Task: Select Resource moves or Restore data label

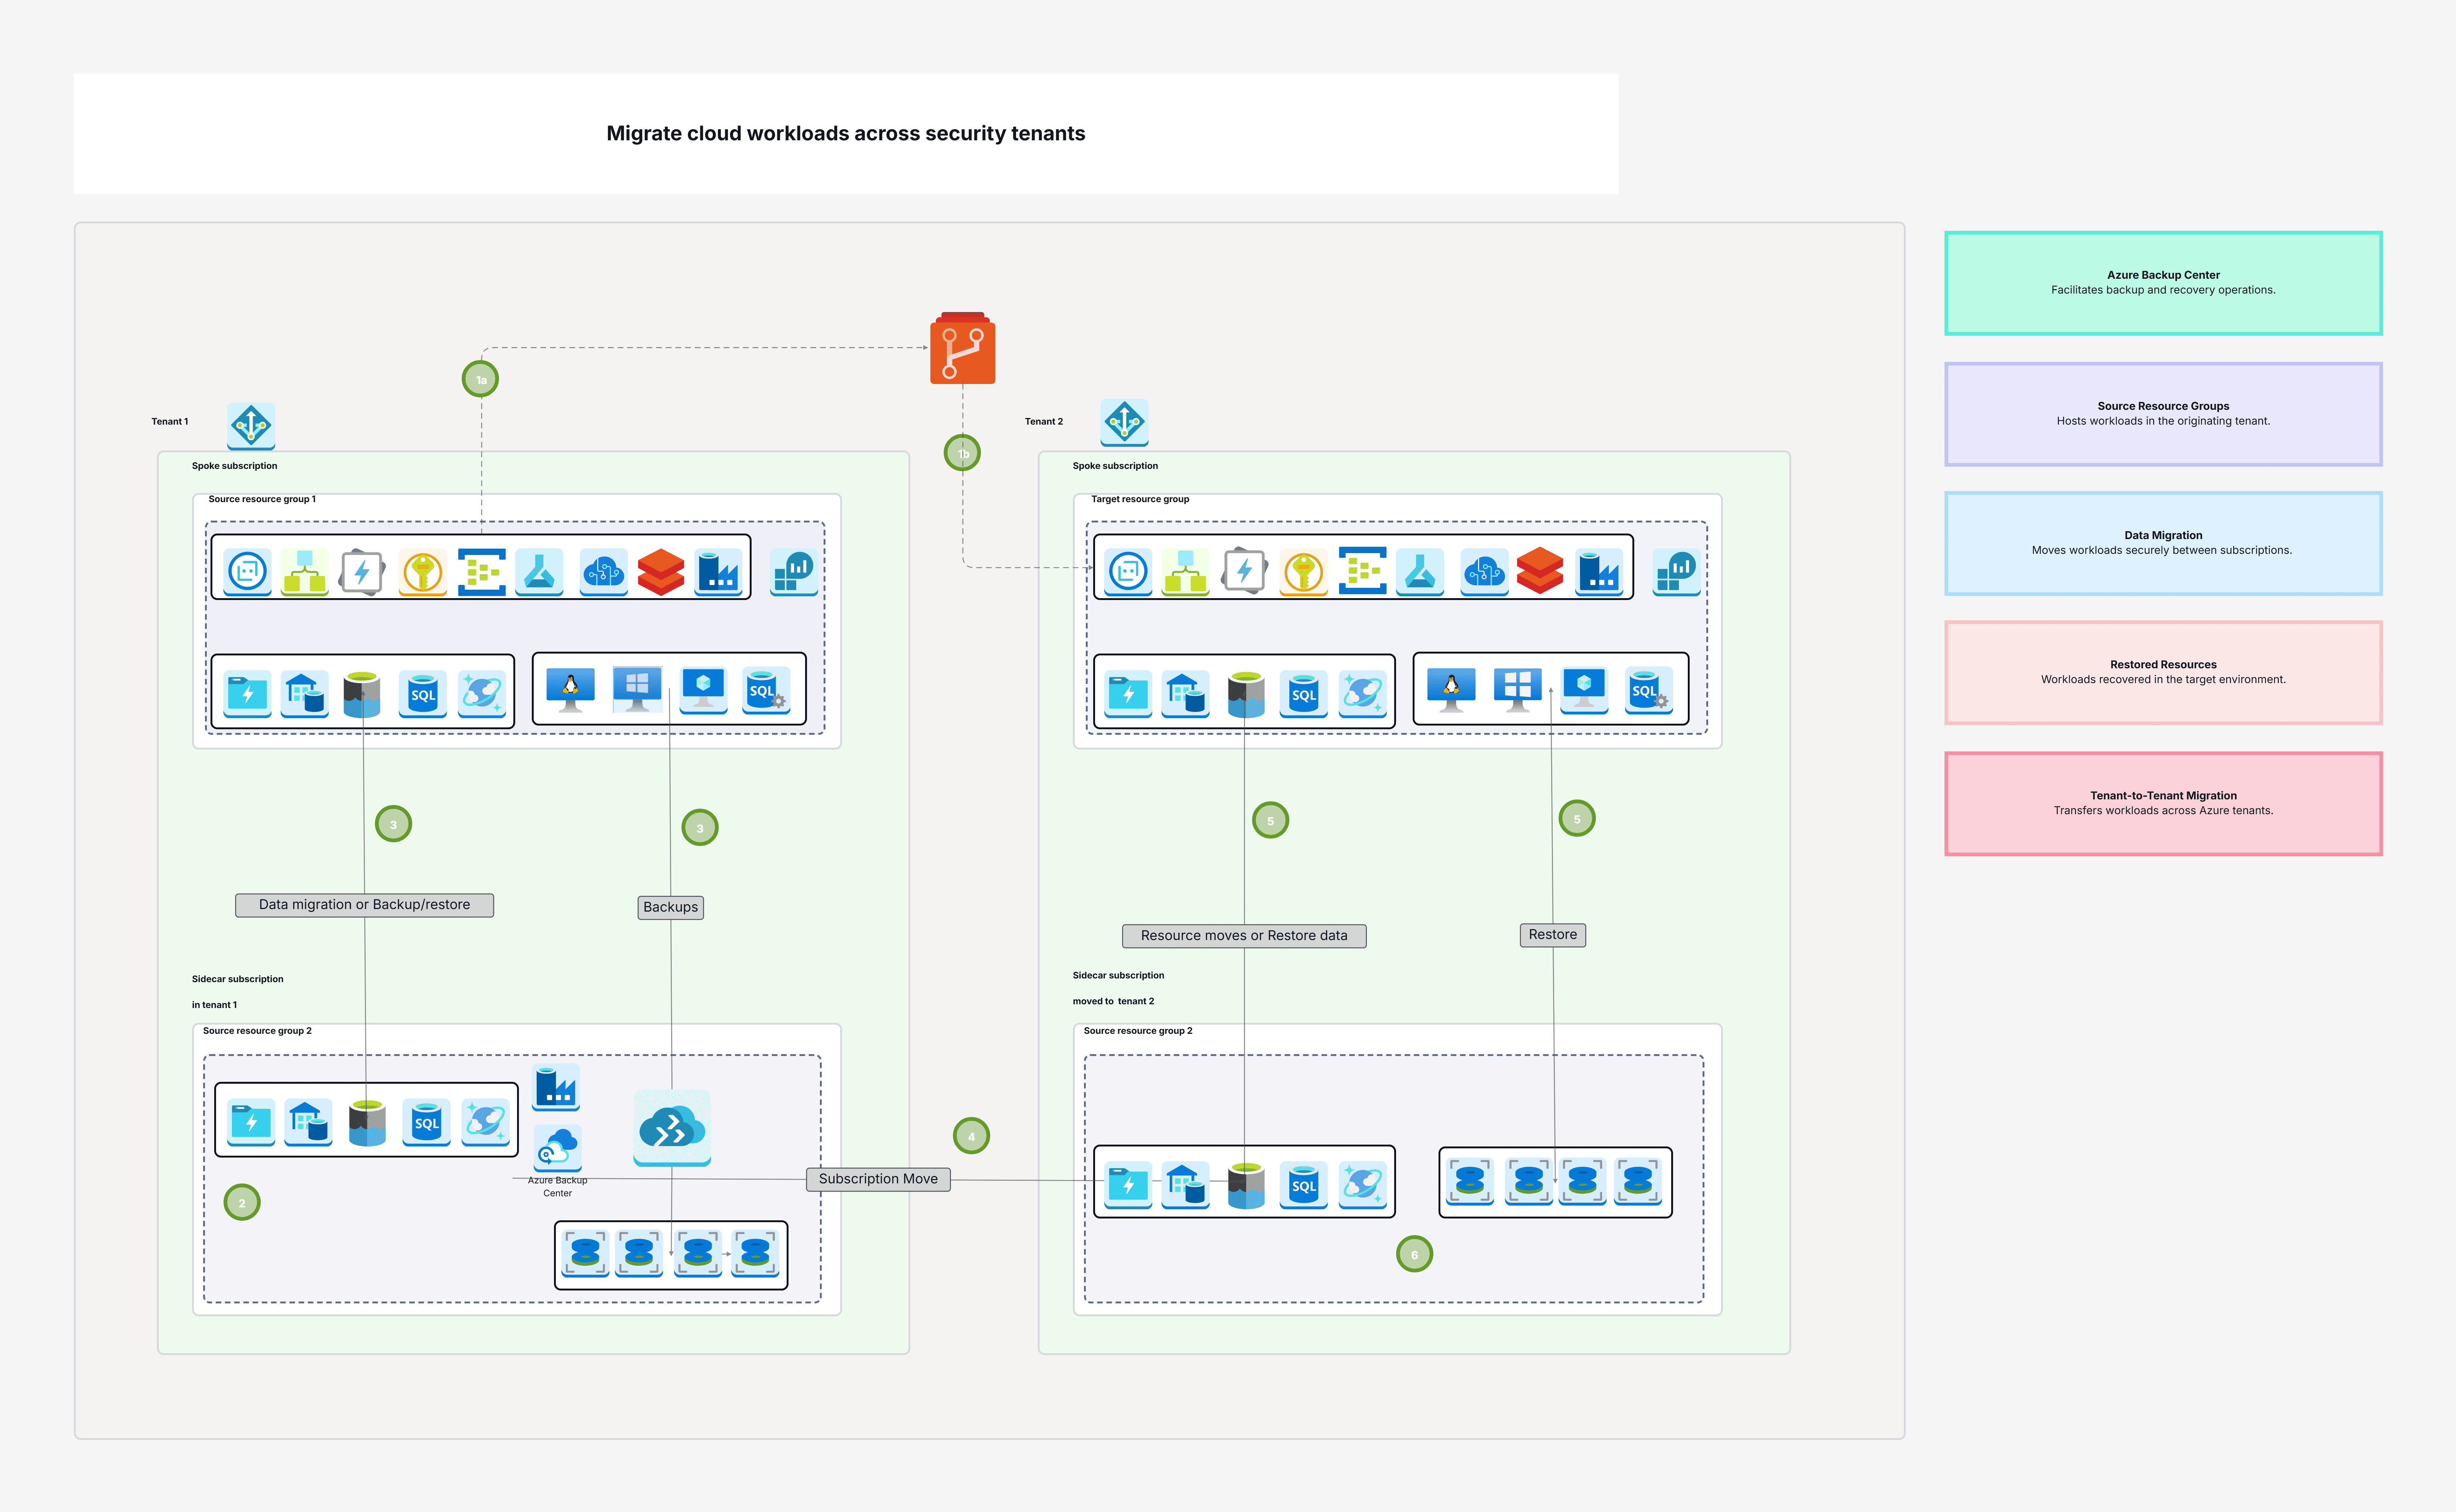Action: pos(1244,936)
